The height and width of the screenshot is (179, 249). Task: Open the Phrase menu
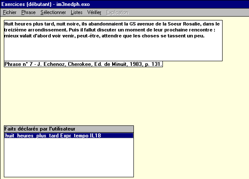[x=29, y=12]
